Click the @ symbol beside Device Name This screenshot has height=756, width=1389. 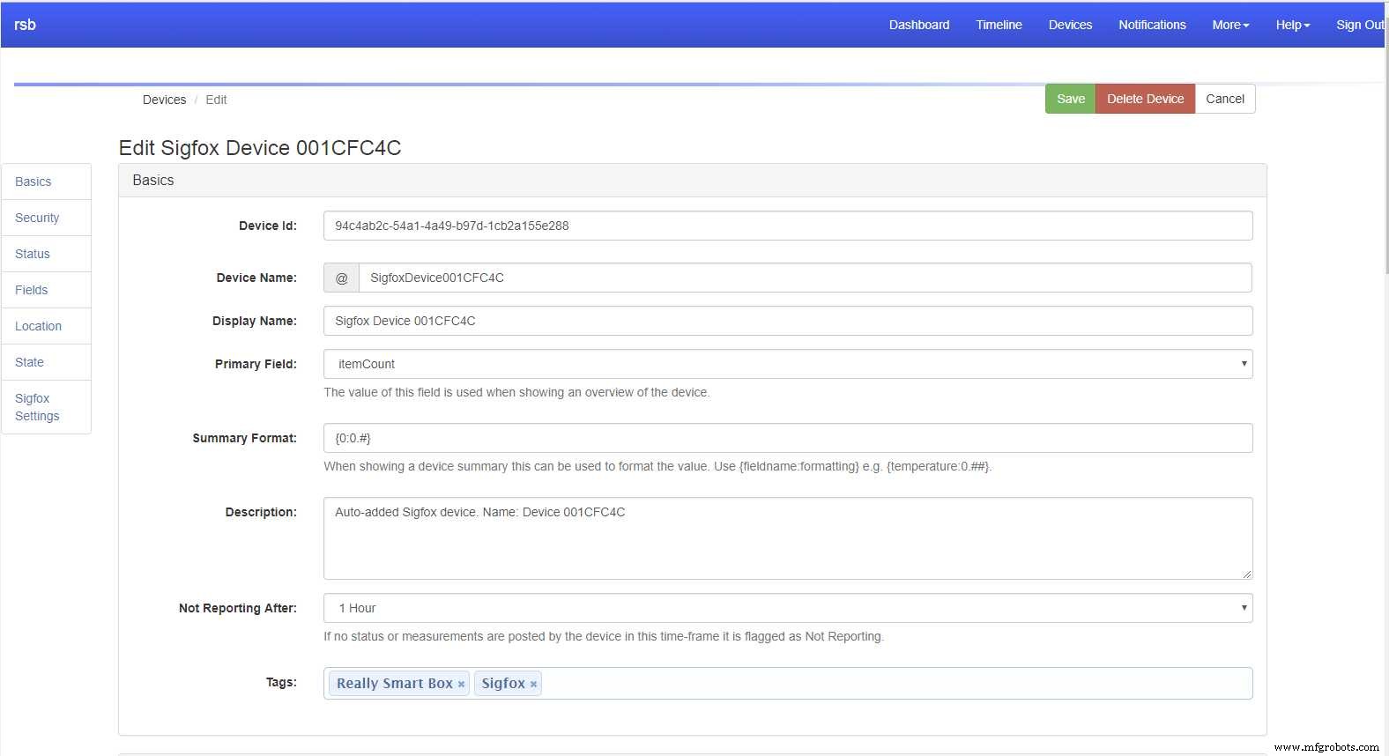point(341,278)
